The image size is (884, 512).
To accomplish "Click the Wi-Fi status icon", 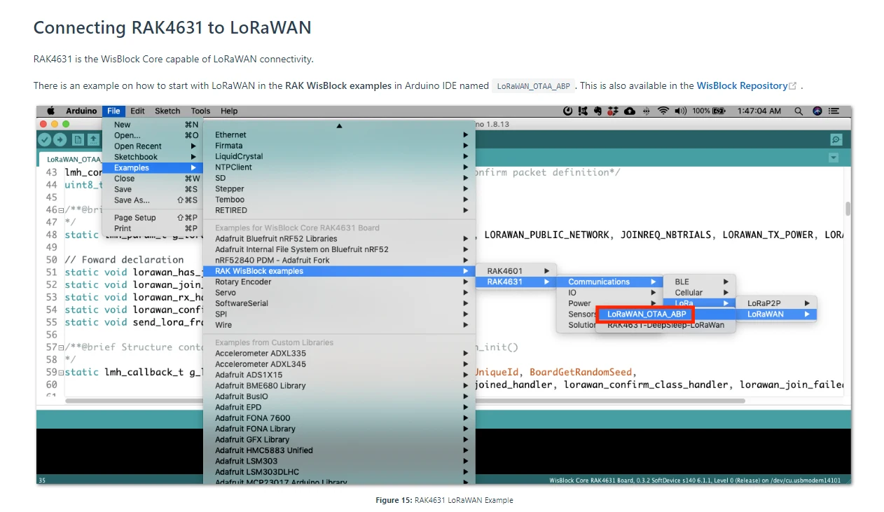I will pos(663,111).
